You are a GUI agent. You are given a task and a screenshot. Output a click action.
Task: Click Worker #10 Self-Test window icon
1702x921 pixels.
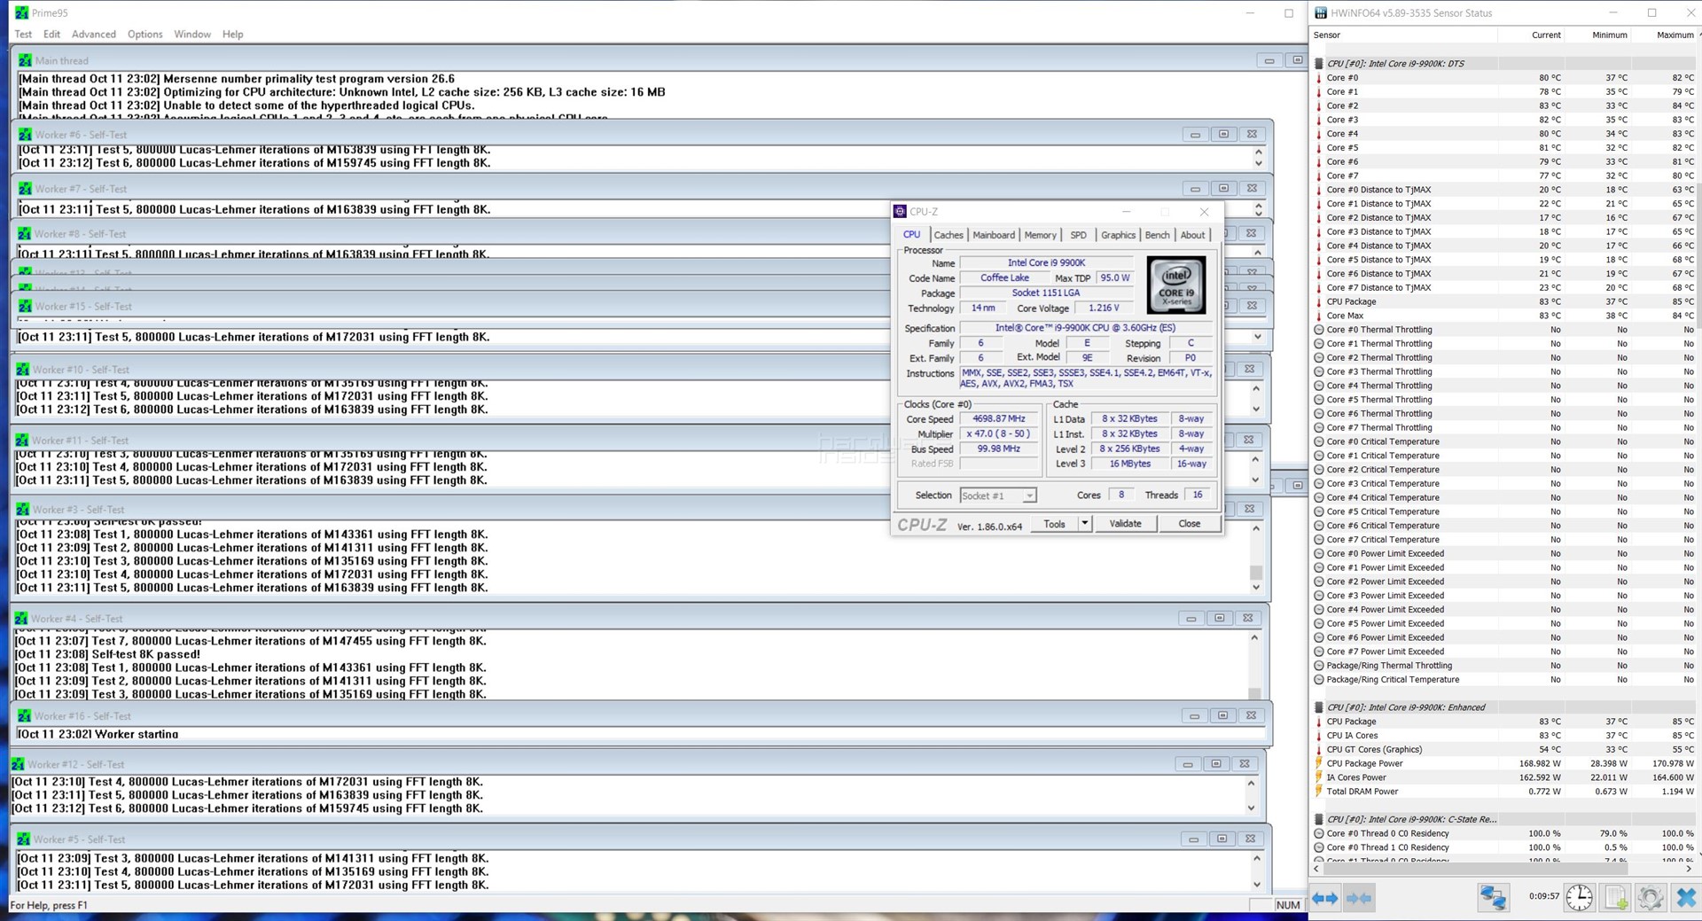(x=22, y=369)
